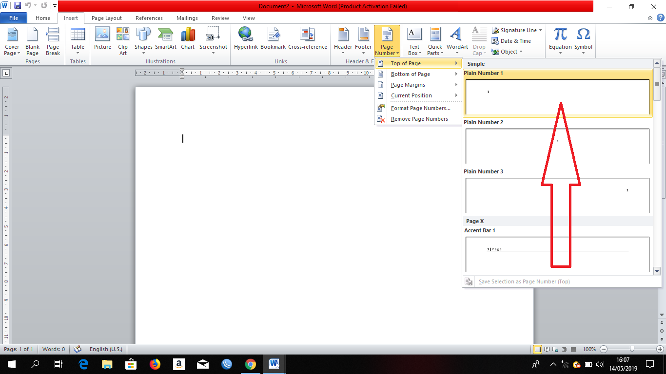Open the Table dropdown
This screenshot has height=374, width=666.
[x=78, y=41]
